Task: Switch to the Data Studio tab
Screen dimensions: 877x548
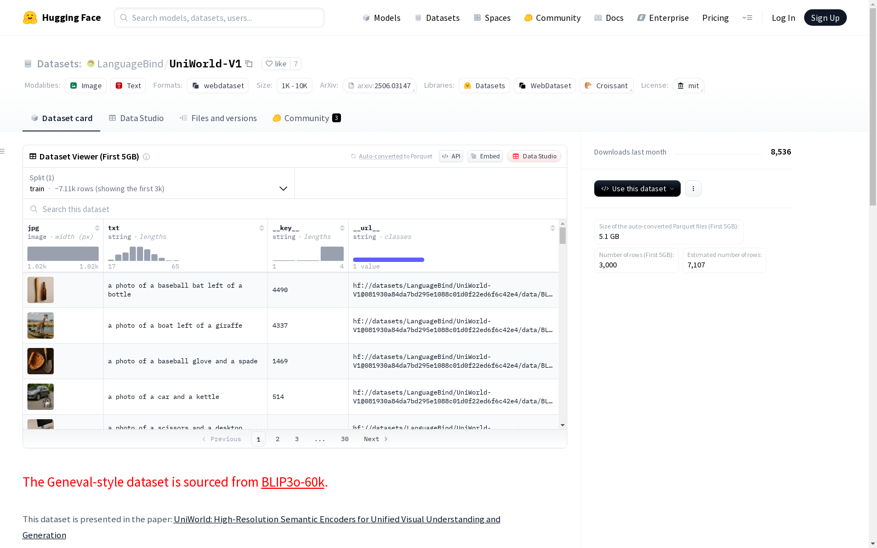Action: (136, 118)
